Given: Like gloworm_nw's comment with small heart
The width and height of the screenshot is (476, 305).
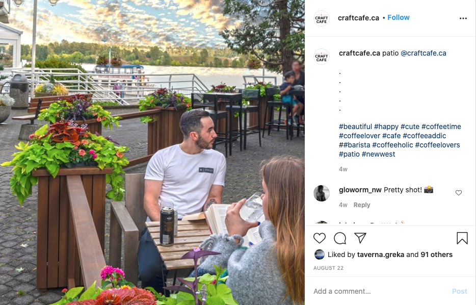Looking at the screenshot, I should (x=458, y=193).
